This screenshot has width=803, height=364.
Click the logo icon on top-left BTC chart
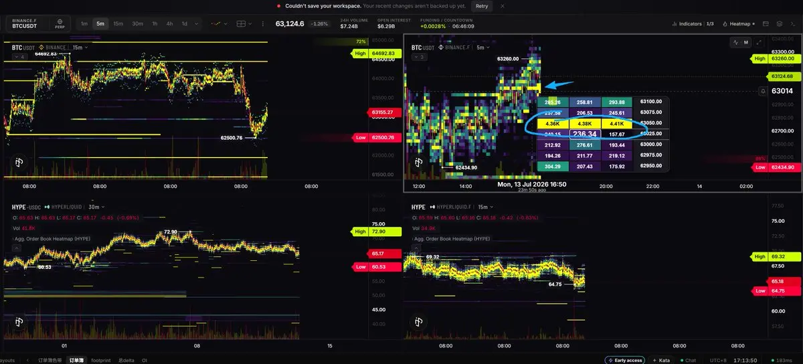(18, 161)
